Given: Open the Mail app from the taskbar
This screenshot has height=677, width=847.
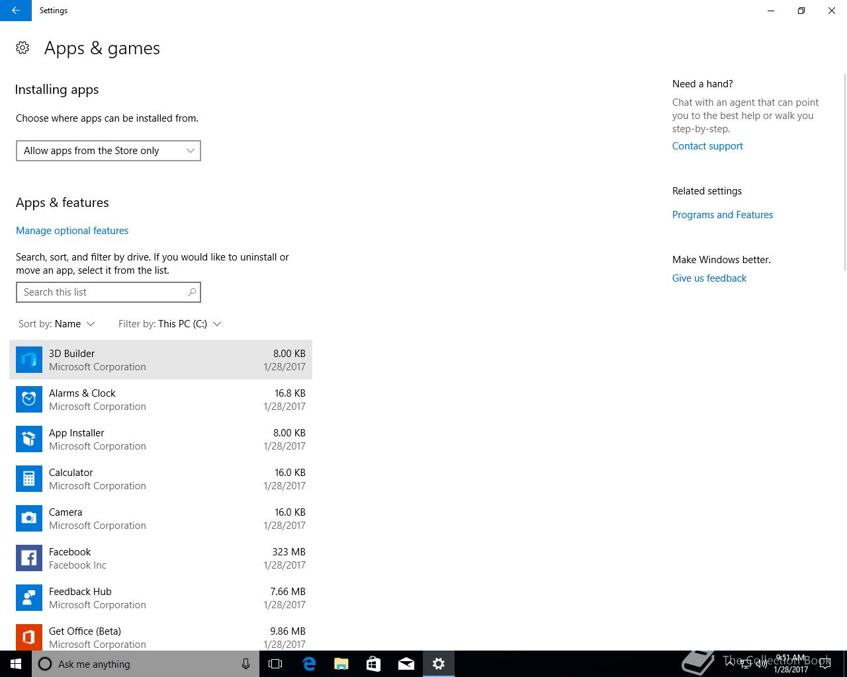Looking at the screenshot, I should 406,664.
